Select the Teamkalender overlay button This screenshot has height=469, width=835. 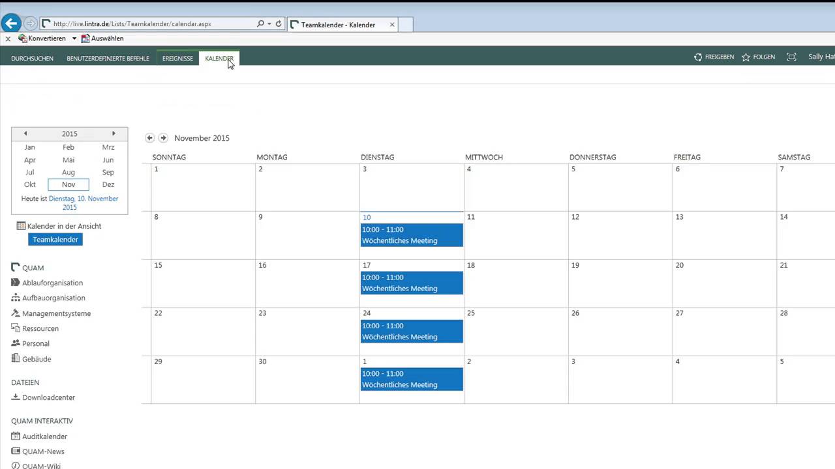pyautogui.click(x=55, y=240)
